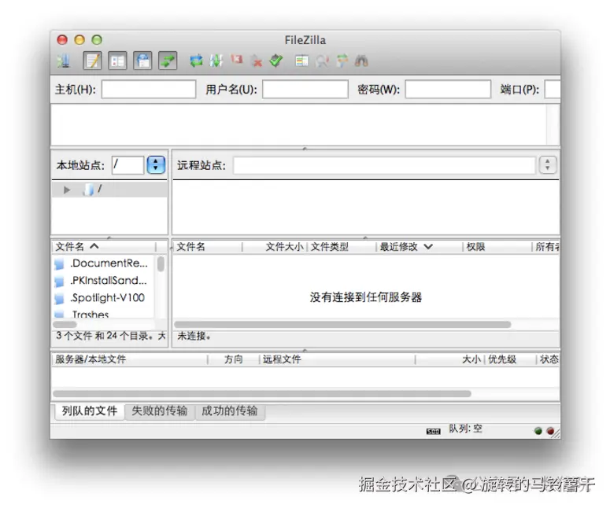
Task: Click the 服务器/本地文件 queue column header
Action: [x=130, y=359]
